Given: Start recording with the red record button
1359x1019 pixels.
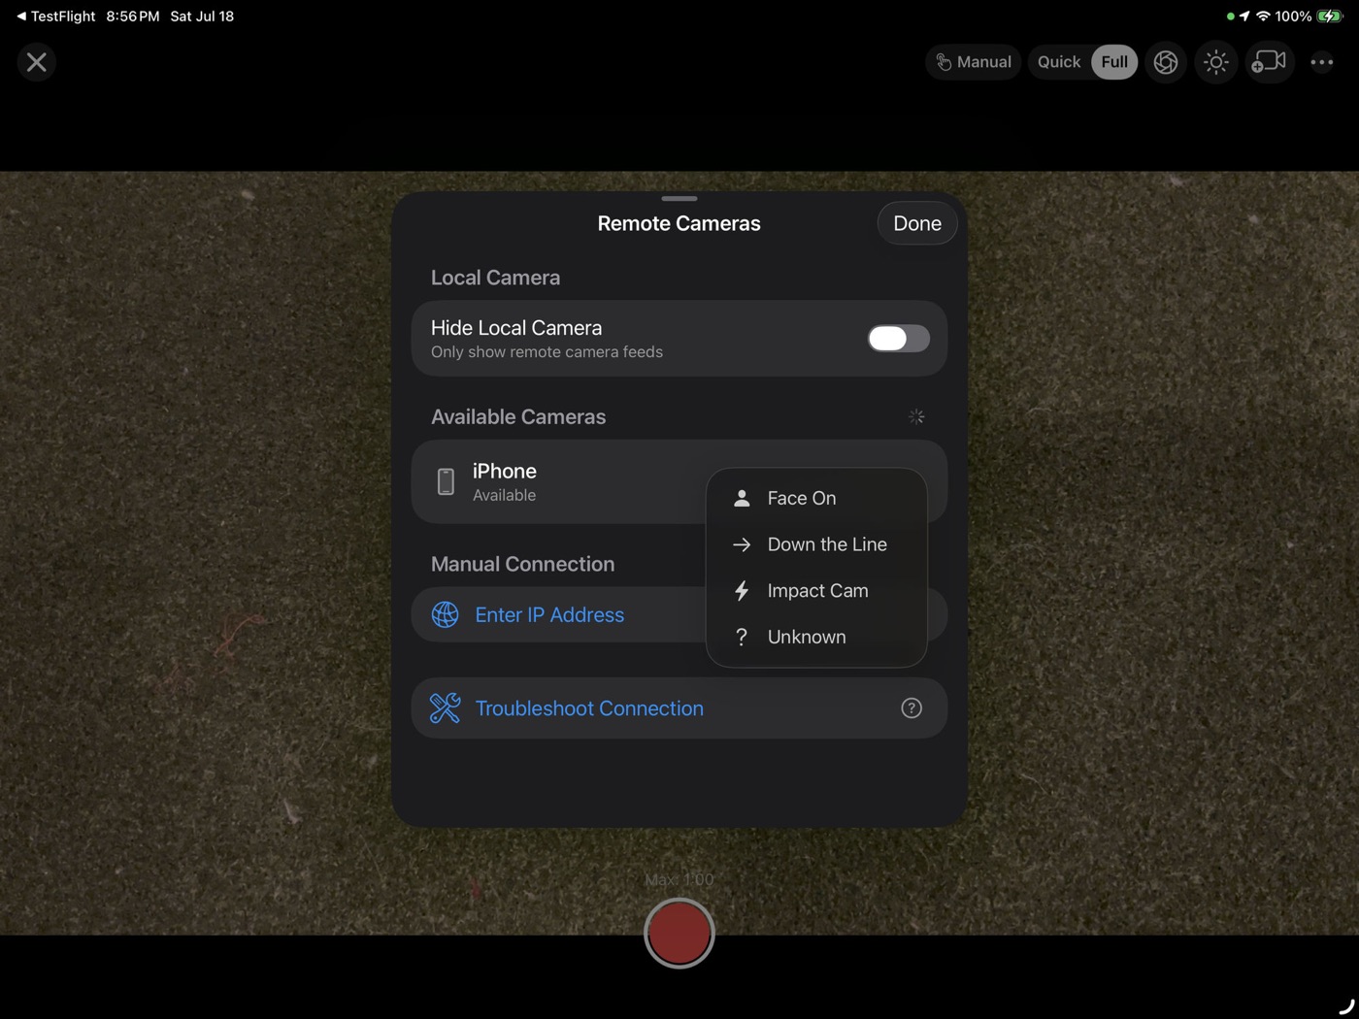Looking at the screenshot, I should (679, 934).
